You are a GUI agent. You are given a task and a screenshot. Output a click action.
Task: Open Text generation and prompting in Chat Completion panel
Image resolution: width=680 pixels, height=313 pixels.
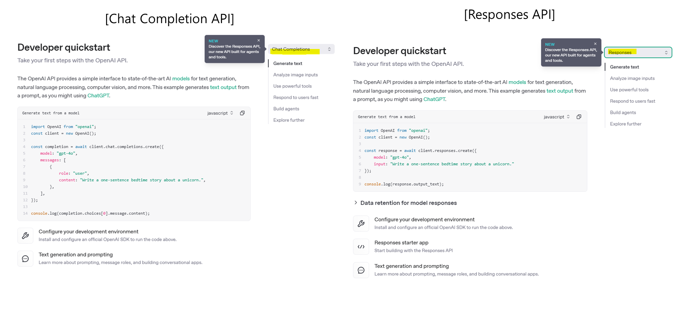[75, 254]
